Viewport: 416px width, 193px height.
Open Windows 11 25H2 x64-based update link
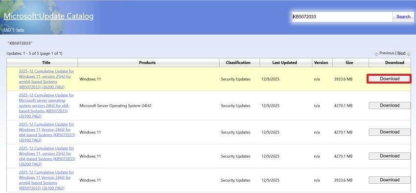point(47,156)
